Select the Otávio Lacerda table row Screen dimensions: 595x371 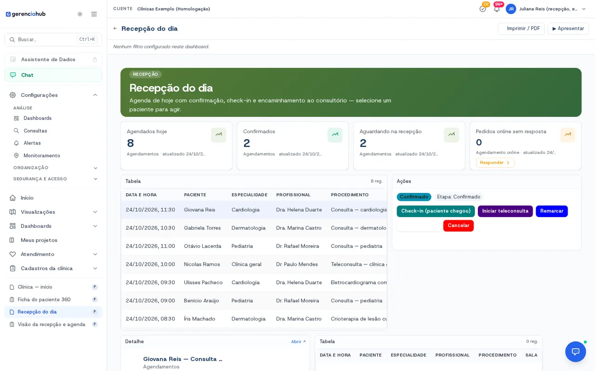click(254, 246)
